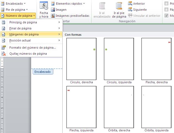Toggle the first checkbox labeled Pri

coord(166,4)
